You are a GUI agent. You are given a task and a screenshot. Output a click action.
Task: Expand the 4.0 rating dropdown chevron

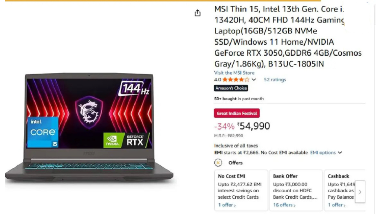pos(254,80)
